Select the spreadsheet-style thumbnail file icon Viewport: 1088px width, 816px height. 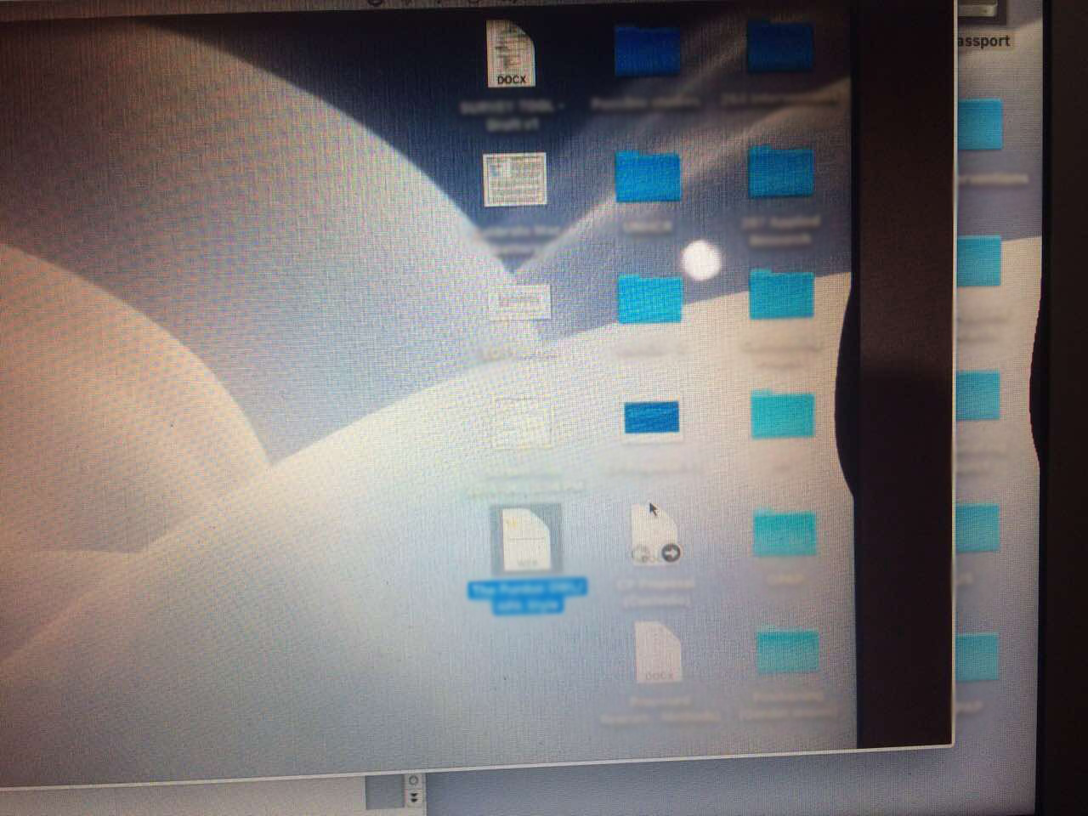513,179
